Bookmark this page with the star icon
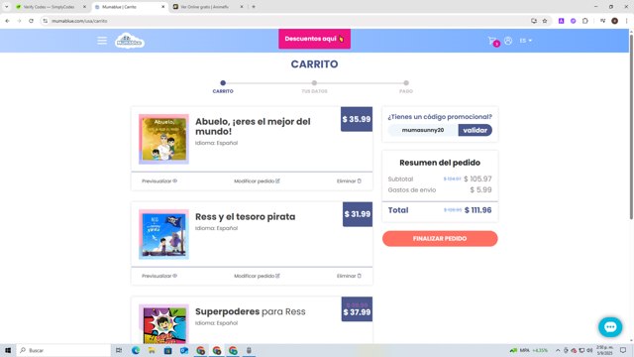 [545, 21]
